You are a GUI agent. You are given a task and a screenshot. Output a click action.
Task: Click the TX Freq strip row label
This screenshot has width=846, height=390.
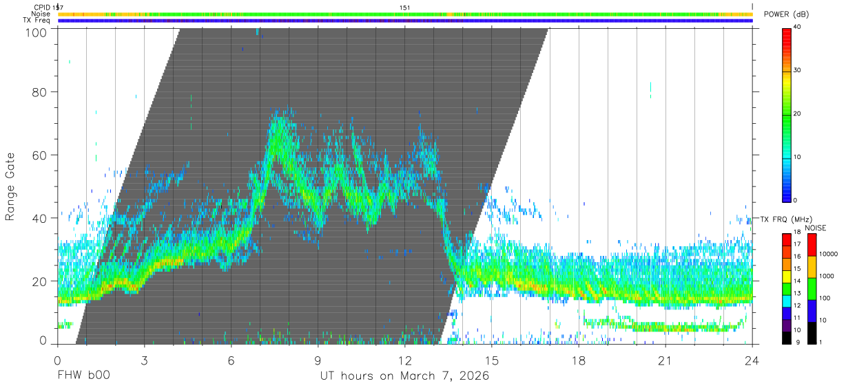[x=37, y=20]
